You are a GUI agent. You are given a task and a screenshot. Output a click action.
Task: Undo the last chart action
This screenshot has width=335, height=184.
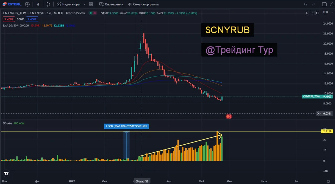click(x=305, y=4)
